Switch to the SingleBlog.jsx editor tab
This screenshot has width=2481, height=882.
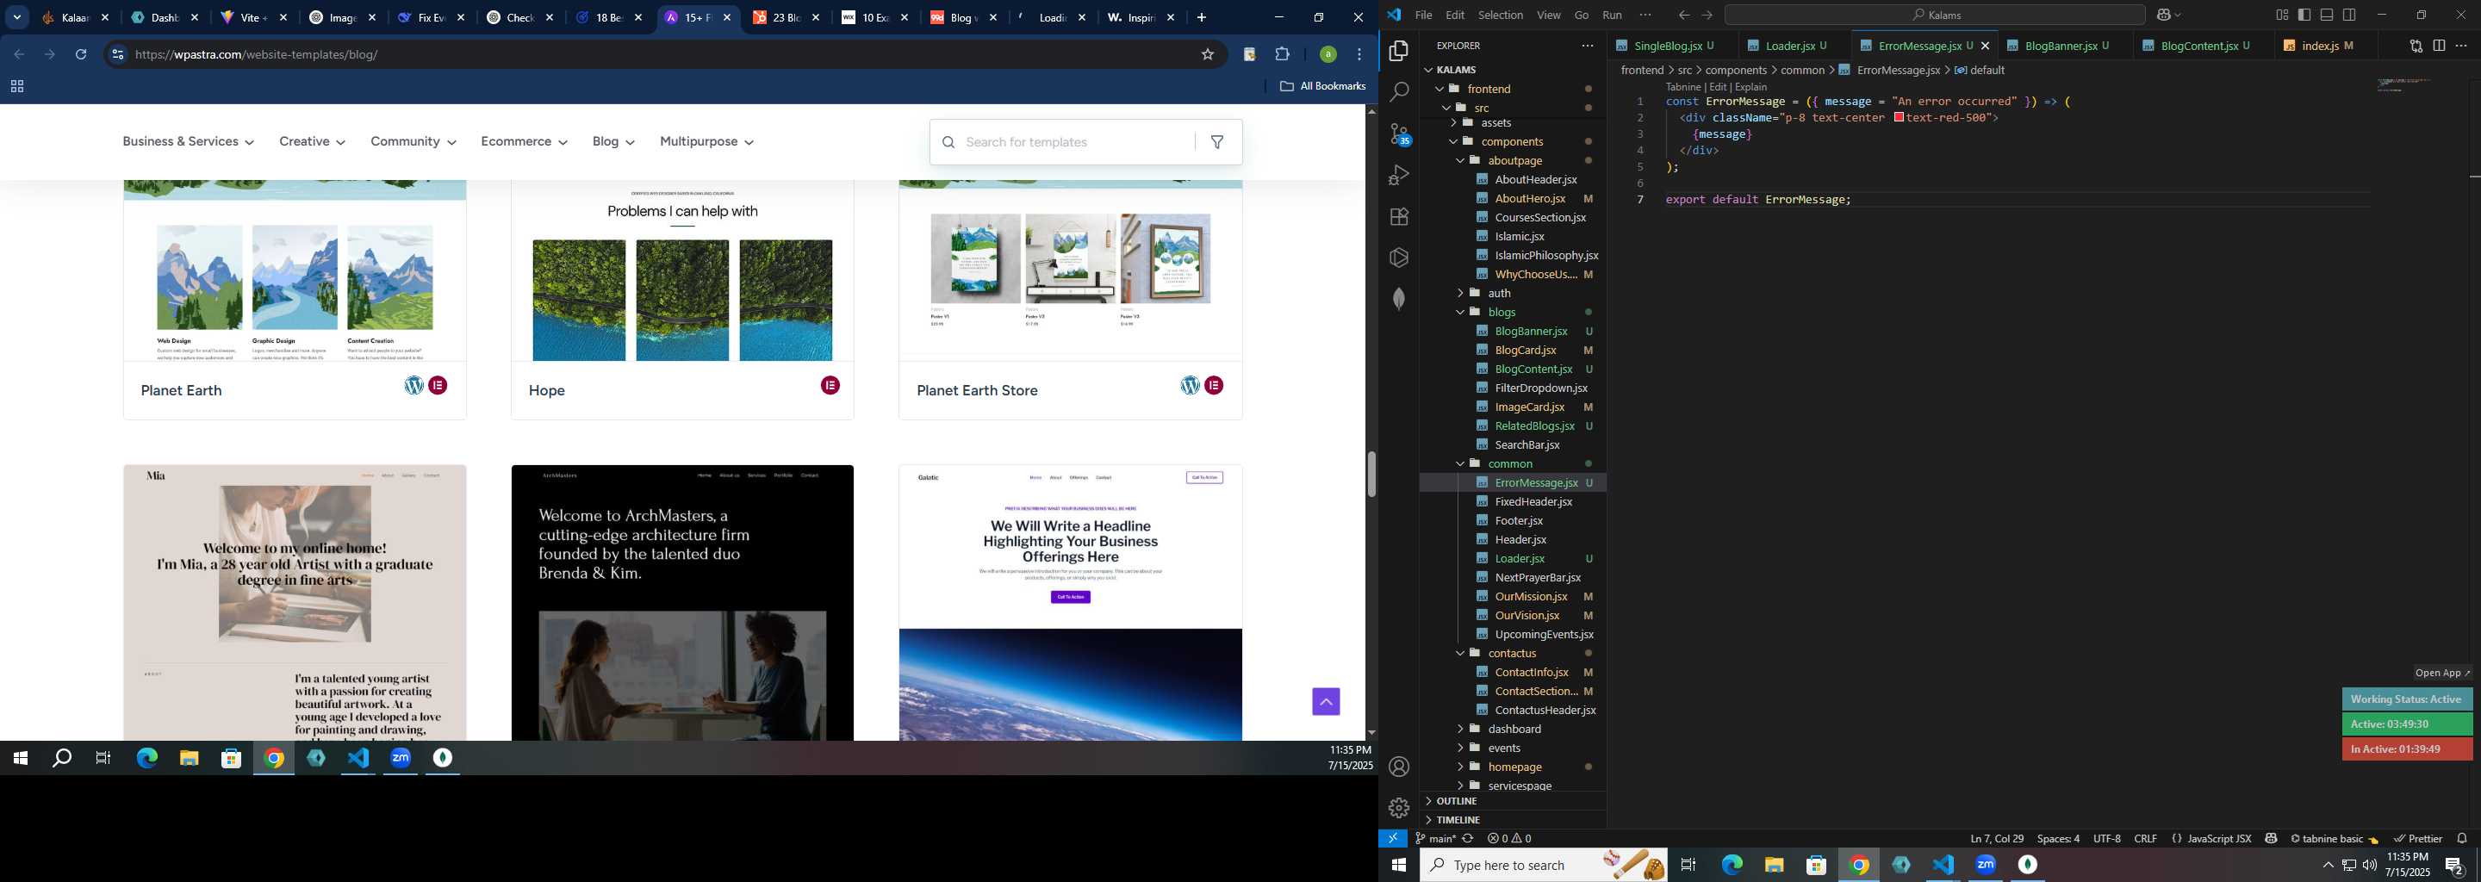coord(1666,46)
